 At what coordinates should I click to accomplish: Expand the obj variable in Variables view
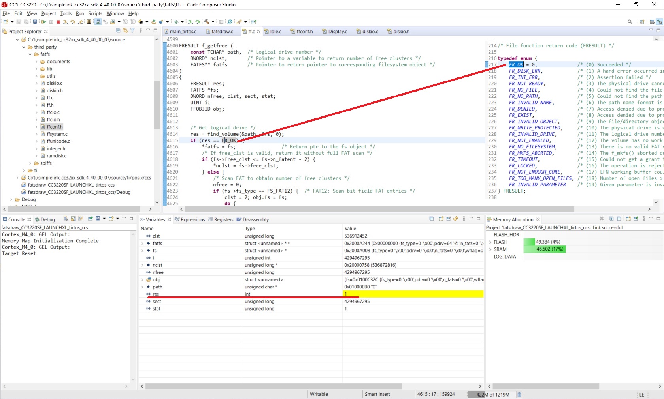click(142, 280)
